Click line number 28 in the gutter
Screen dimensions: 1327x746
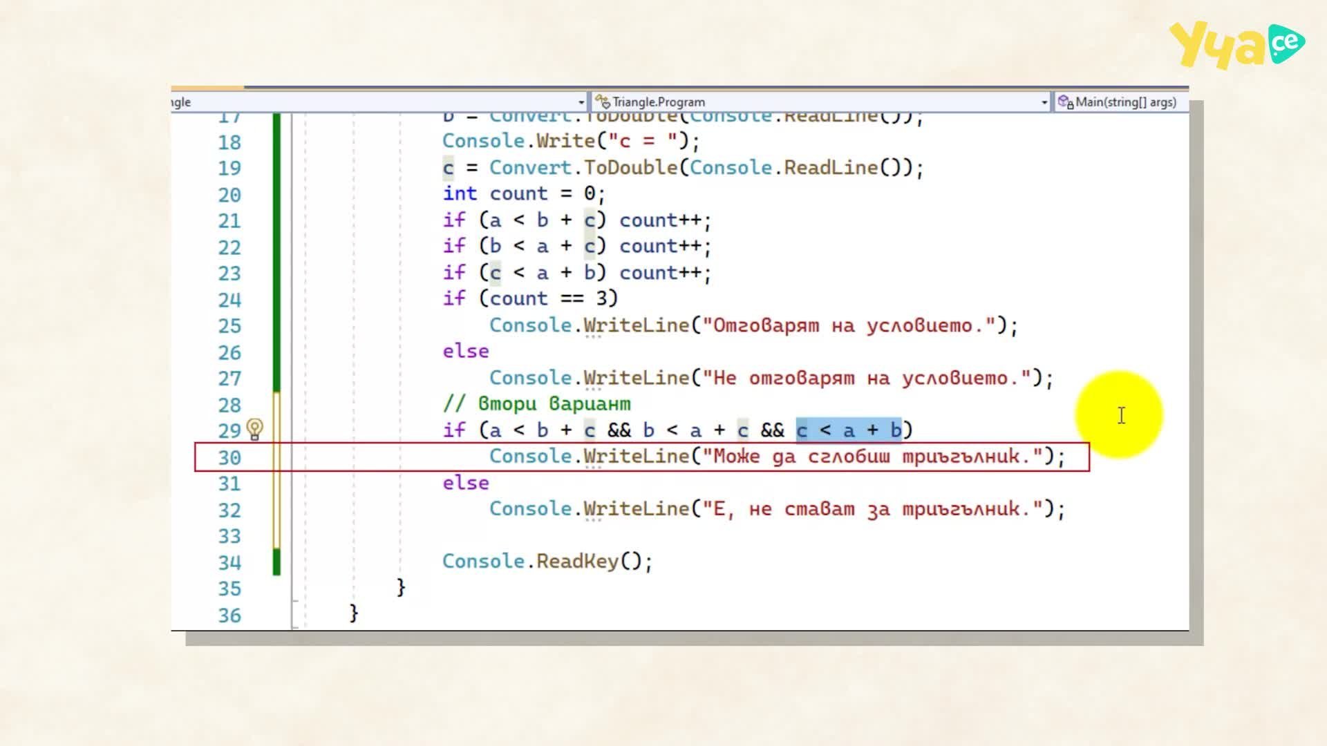tap(229, 405)
